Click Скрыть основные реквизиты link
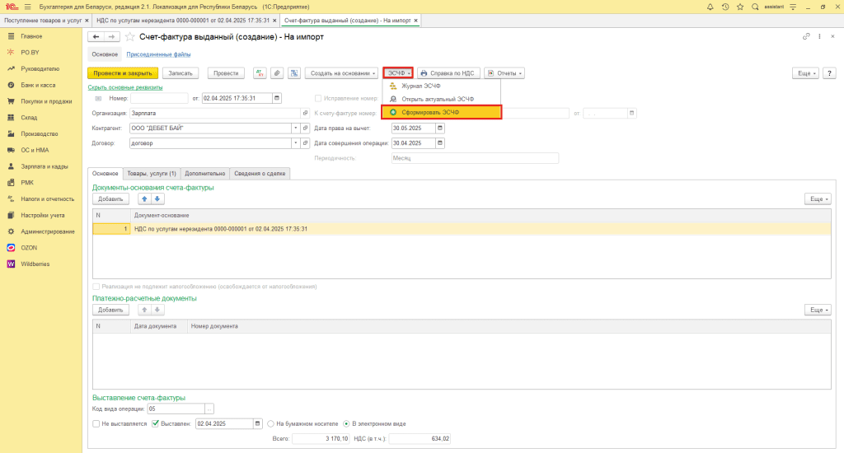 pyautogui.click(x=125, y=87)
